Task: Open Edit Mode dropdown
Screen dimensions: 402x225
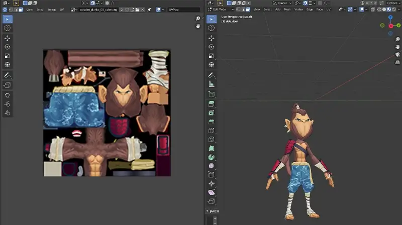Action: [x=221, y=10]
